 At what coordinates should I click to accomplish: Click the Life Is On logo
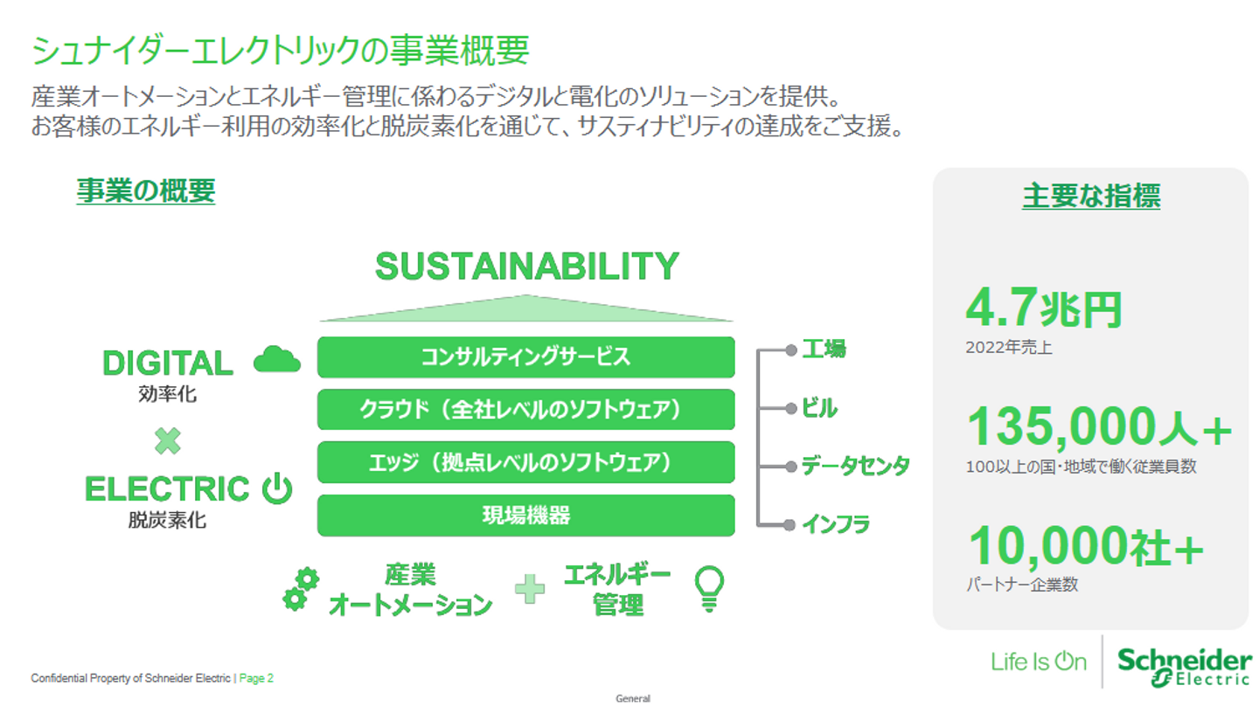pyautogui.click(x=1039, y=661)
